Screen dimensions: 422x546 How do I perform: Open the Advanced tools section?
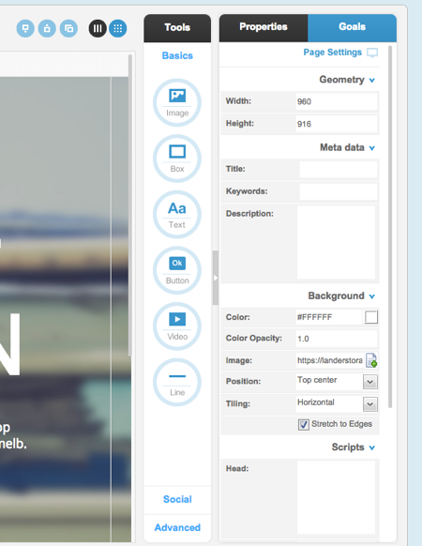(177, 527)
